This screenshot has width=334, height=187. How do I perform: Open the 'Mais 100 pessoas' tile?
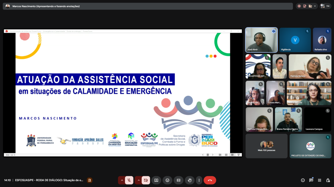266,146
